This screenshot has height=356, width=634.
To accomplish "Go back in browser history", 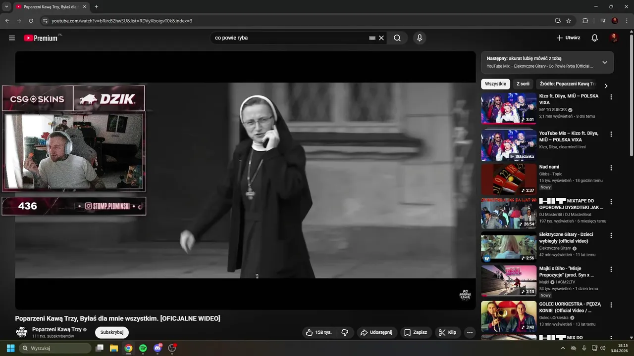I will pyautogui.click(x=7, y=21).
